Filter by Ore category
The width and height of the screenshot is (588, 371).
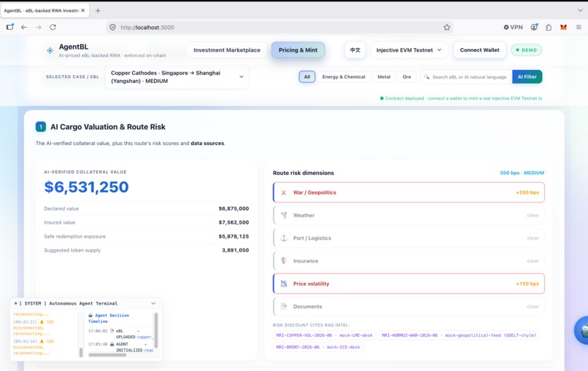pyautogui.click(x=406, y=77)
